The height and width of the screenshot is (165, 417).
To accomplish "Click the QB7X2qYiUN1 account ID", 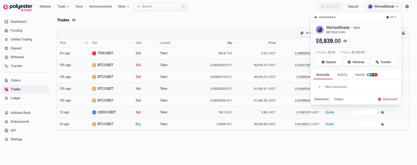I will 335,32.
